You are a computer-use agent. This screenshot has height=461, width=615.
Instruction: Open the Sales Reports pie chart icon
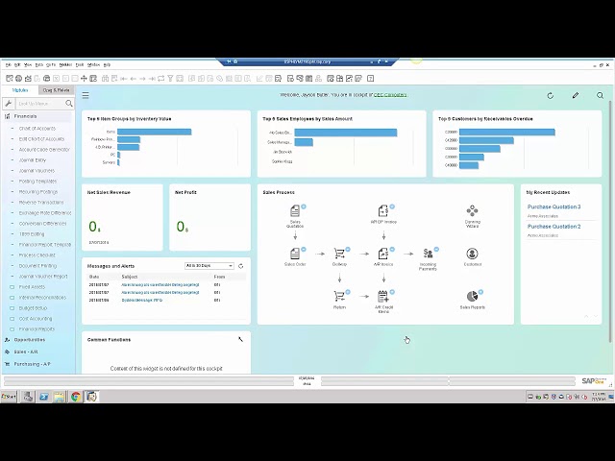coord(472,297)
